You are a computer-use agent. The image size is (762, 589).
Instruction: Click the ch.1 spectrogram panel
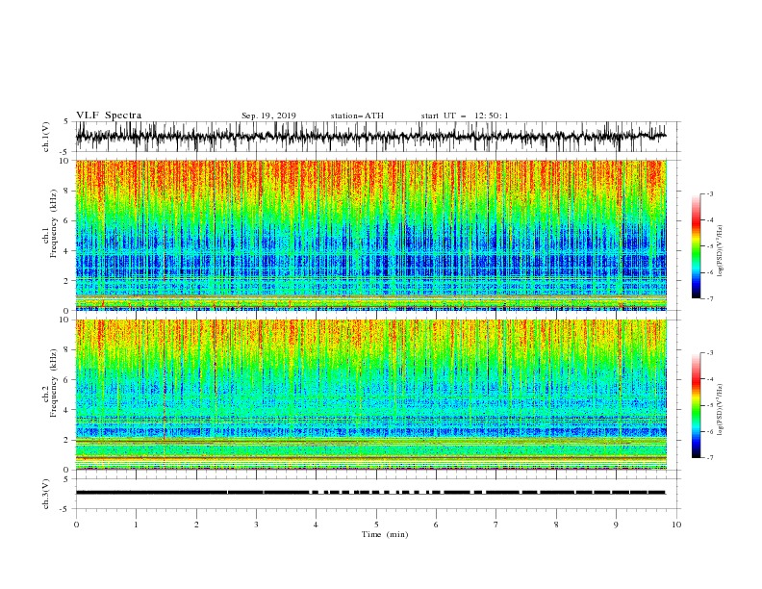tap(371, 235)
